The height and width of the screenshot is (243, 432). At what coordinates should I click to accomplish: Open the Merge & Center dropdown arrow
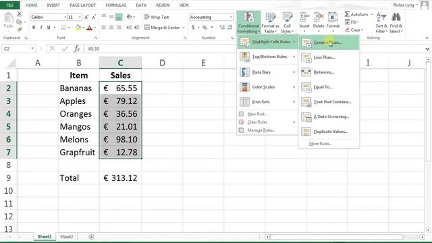(x=184, y=27)
